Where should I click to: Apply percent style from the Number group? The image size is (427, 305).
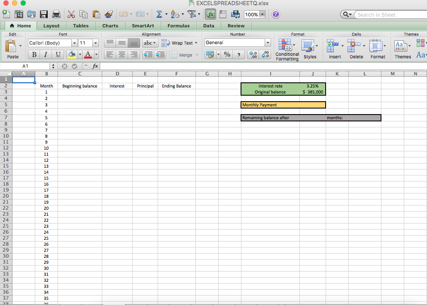pyautogui.click(x=226, y=54)
